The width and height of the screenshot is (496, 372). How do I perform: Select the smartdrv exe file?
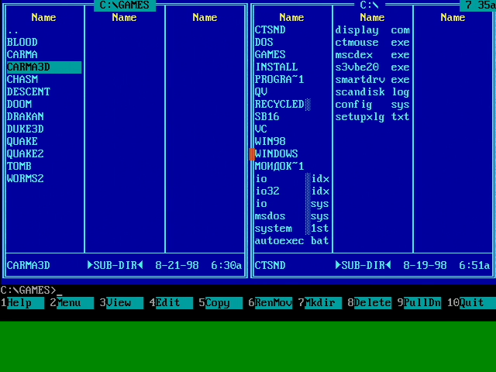[x=372, y=79]
